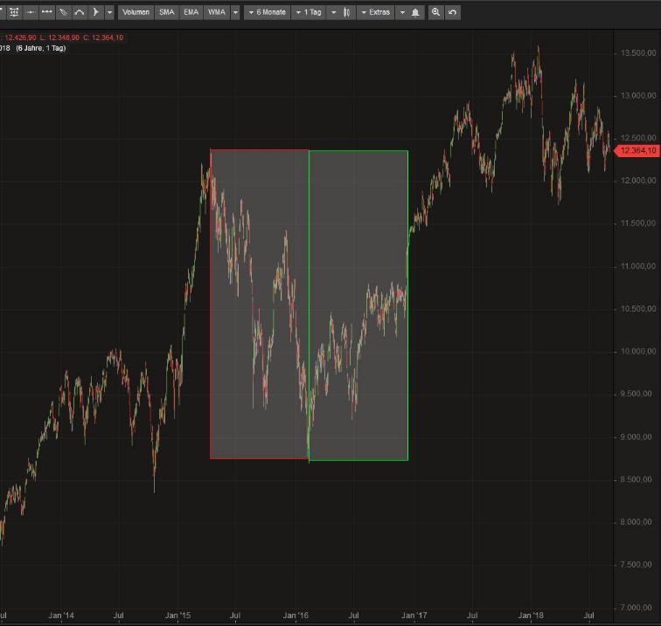
Task: Select the multi-point line drawing tool
Action: (x=47, y=12)
